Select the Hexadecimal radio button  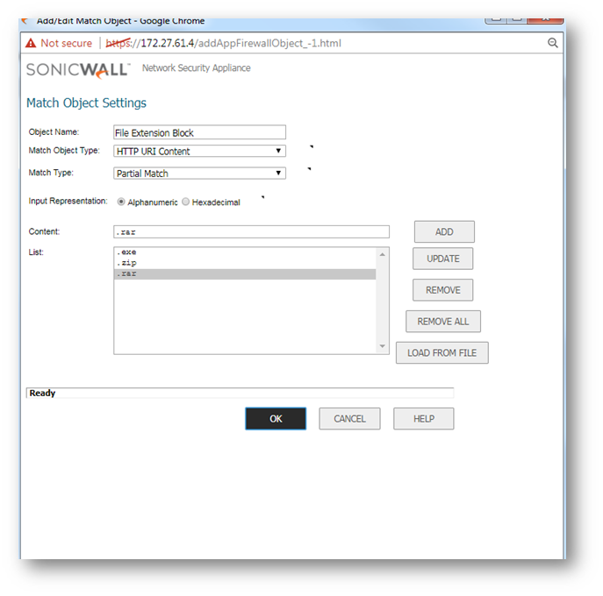point(185,202)
